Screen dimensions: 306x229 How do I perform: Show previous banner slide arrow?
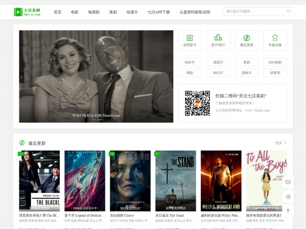point(21,77)
